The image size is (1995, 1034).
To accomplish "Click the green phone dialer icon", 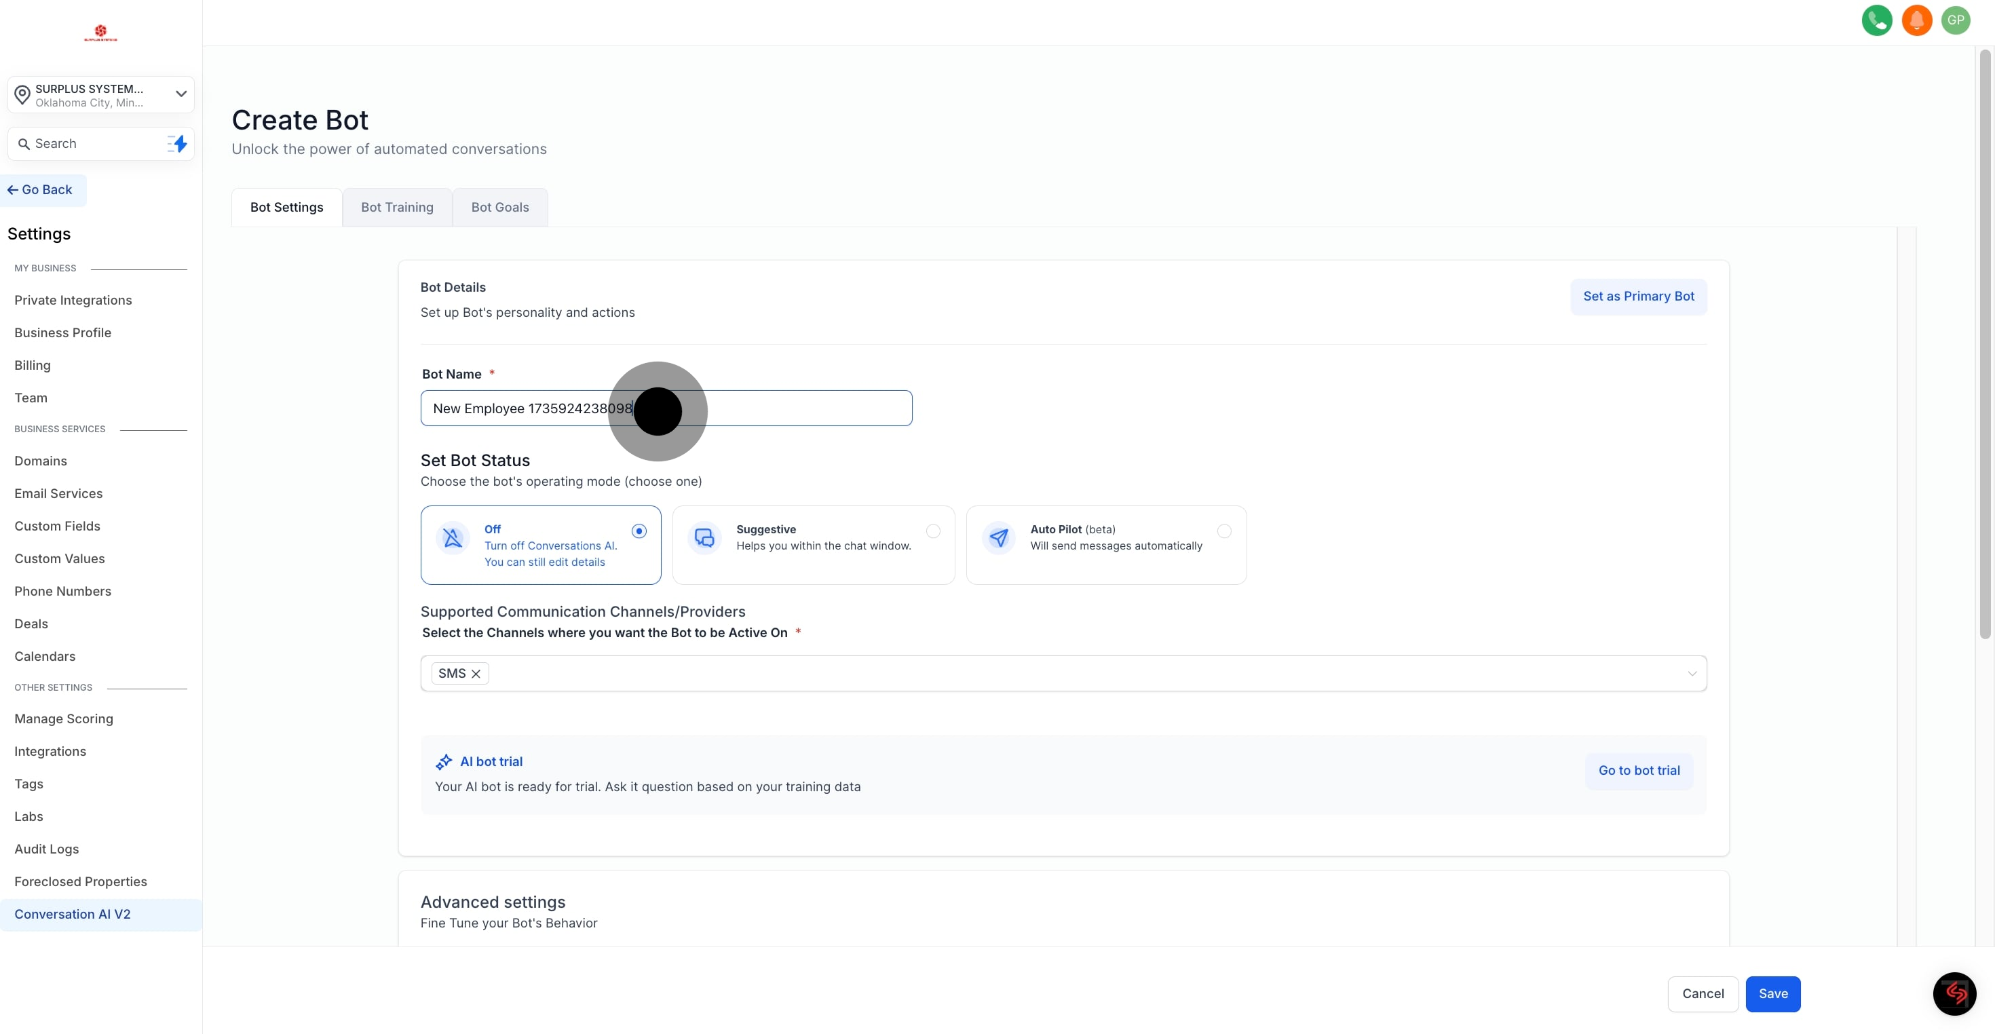I will coord(1876,20).
